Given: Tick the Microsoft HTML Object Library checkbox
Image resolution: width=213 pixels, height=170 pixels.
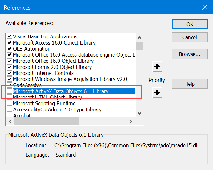Looking at the screenshot, I should coord(10,98).
